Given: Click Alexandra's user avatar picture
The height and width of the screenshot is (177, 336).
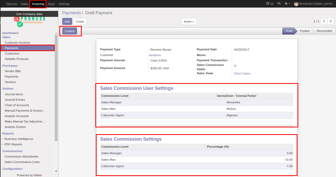Looking at the screenshot, I should click(296, 4).
